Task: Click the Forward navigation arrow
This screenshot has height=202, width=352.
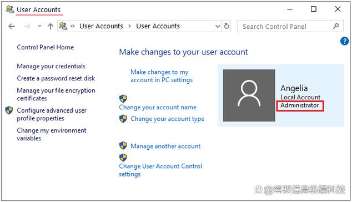Action: [27, 27]
